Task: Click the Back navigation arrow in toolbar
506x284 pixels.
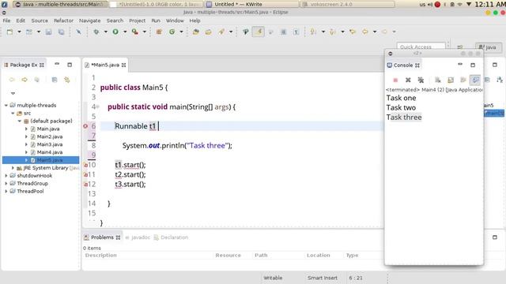Action: (x=365, y=32)
